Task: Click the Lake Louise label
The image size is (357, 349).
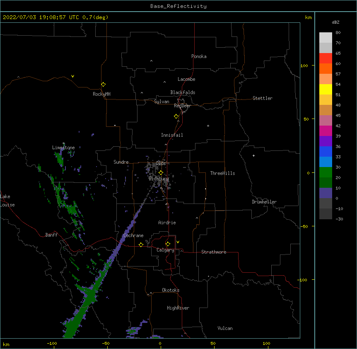Action: [7, 201]
